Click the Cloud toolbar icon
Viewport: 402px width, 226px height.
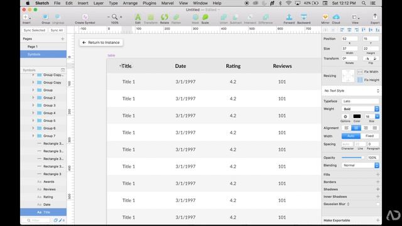coord(336,17)
